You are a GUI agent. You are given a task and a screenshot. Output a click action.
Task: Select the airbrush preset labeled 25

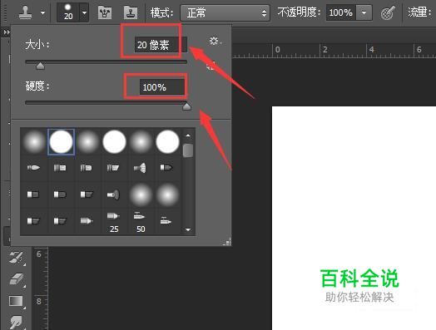click(114, 222)
